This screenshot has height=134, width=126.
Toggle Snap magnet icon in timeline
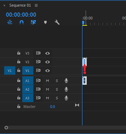(x=22, y=22)
